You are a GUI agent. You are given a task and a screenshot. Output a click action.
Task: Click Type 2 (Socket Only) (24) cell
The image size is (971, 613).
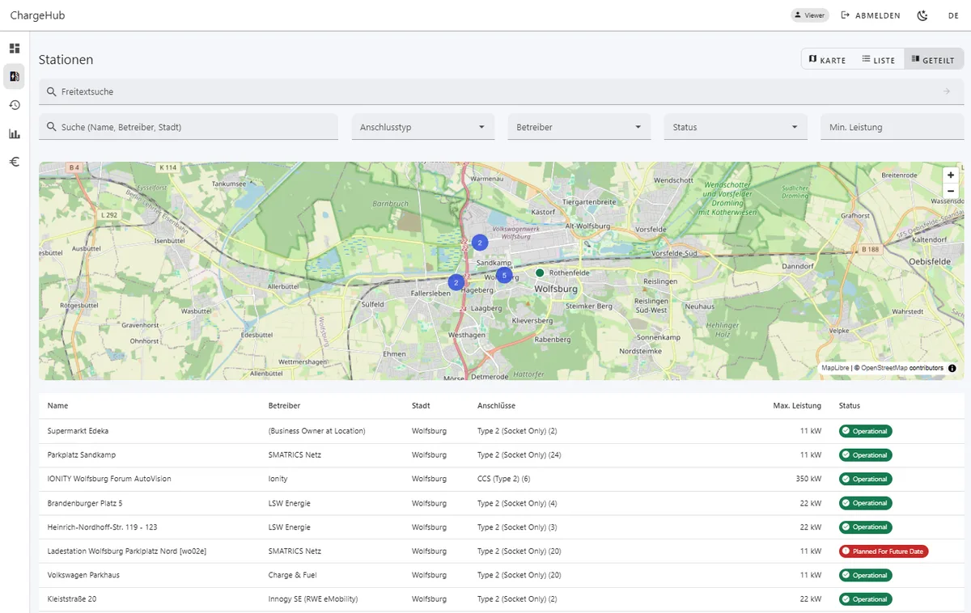(x=519, y=455)
